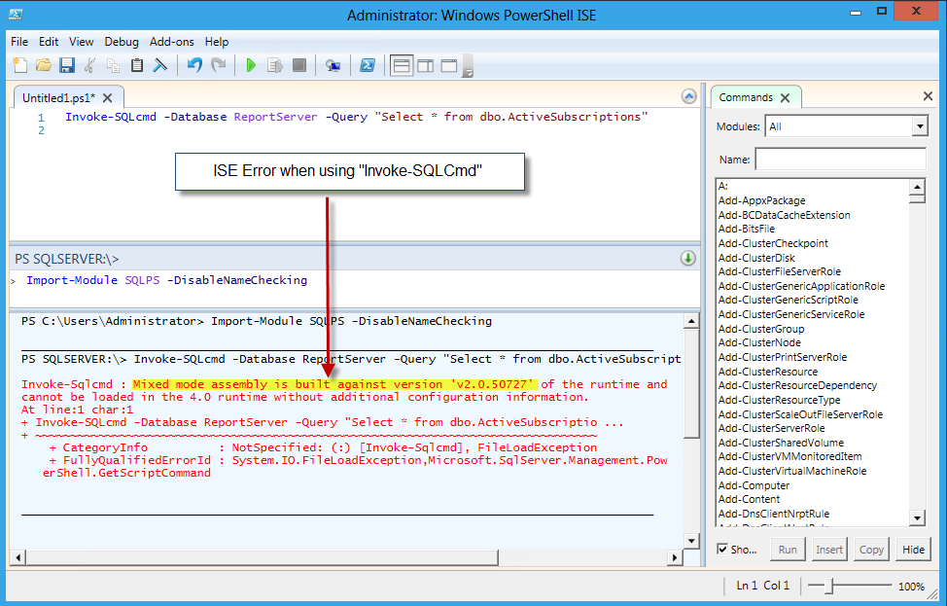Select Add-AppxPackage in command list
Screen dimensions: 947x606
(x=761, y=200)
